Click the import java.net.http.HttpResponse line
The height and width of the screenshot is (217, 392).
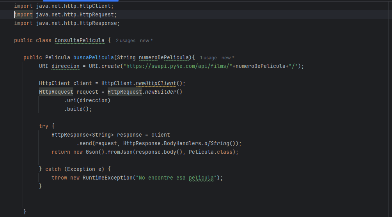point(67,23)
